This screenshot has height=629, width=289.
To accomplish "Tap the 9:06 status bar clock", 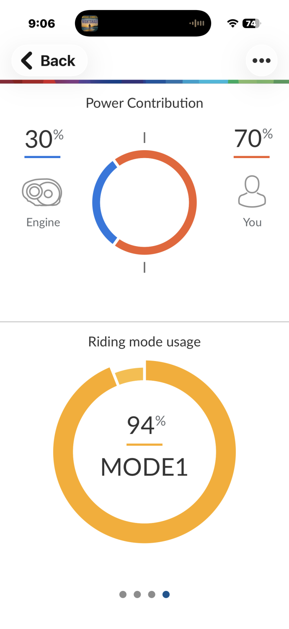I will tap(41, 23).
